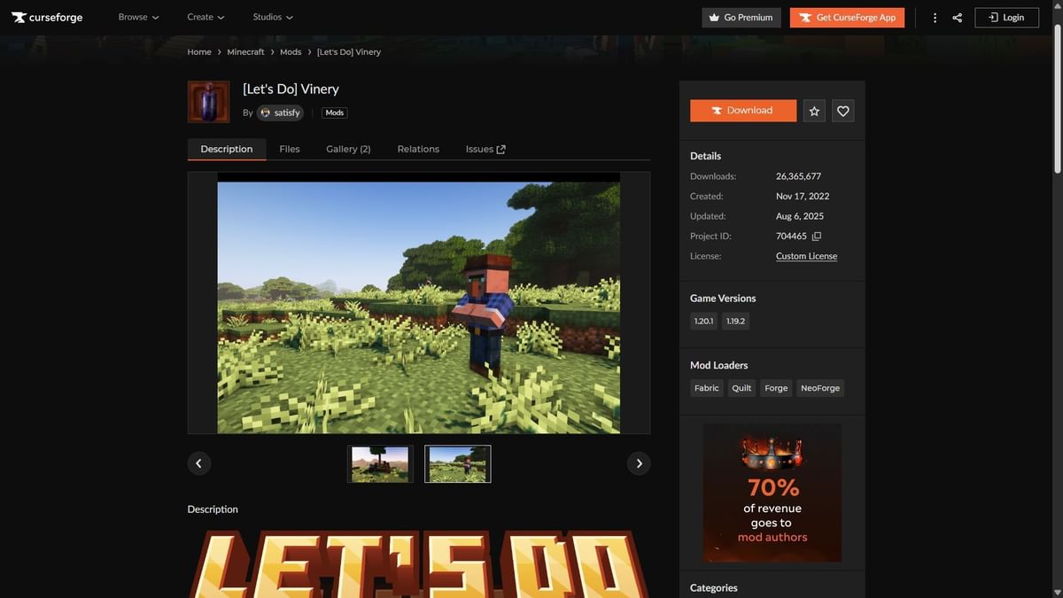Open the three-dot overflow menu icon
This screenshot has width=1063, height=598.
(x=934, y=16)
